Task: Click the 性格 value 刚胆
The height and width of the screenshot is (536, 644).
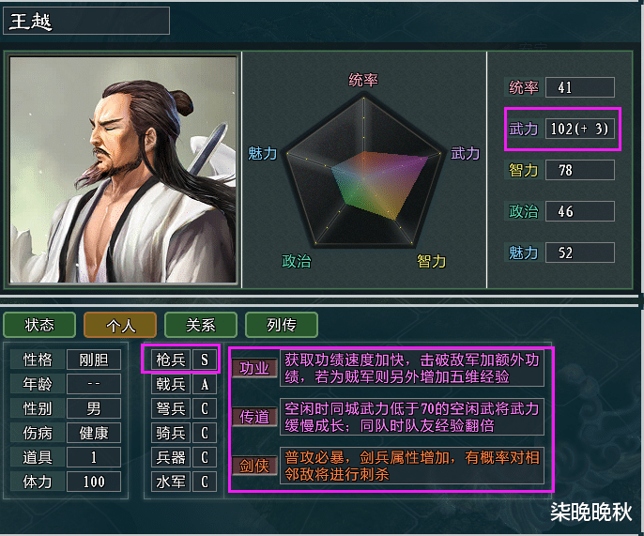Action: point(94,360)
